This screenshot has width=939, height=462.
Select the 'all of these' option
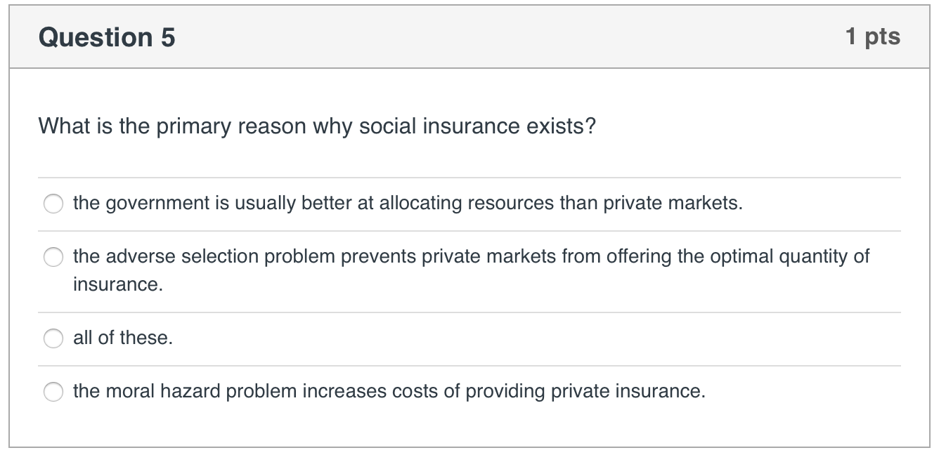coord(53,338)
